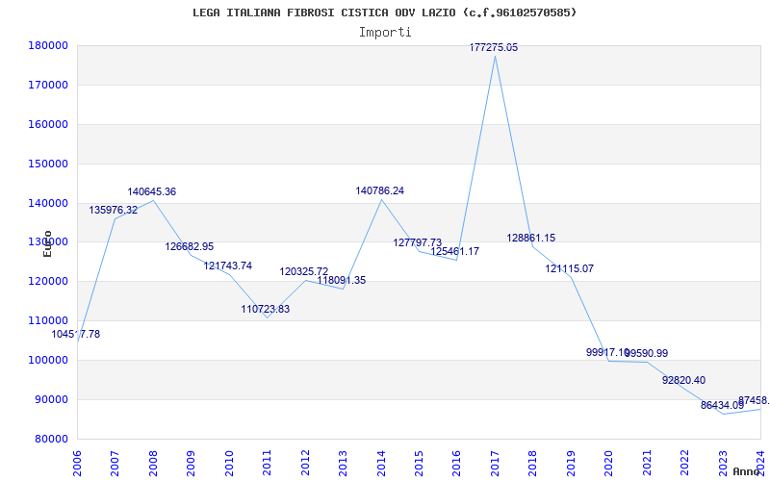Click y-axis tick 90000
Image resolution: width=770 pixels, height=481 pixels.
(x=54, y=399)
